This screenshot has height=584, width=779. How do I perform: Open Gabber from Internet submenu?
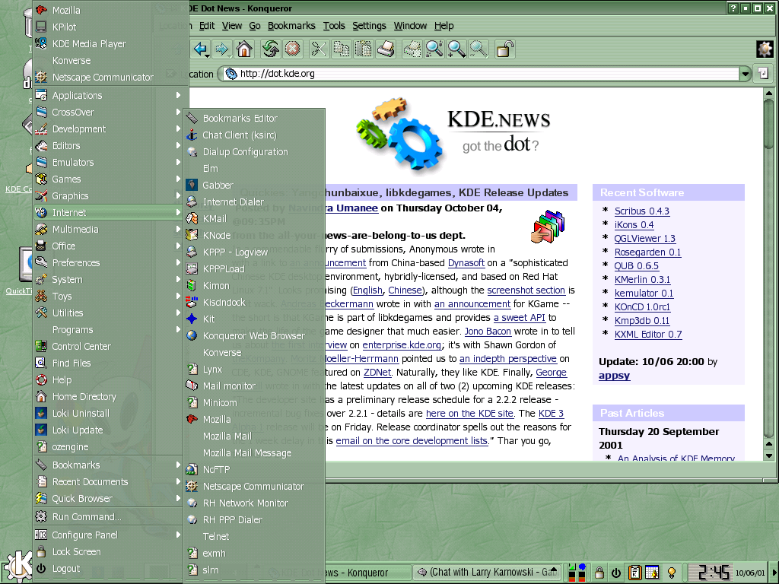point(254,186)
